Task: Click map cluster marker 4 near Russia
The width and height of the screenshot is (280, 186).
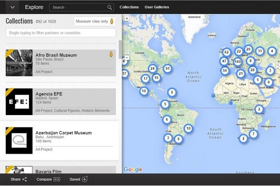Action: coord(272,51)
